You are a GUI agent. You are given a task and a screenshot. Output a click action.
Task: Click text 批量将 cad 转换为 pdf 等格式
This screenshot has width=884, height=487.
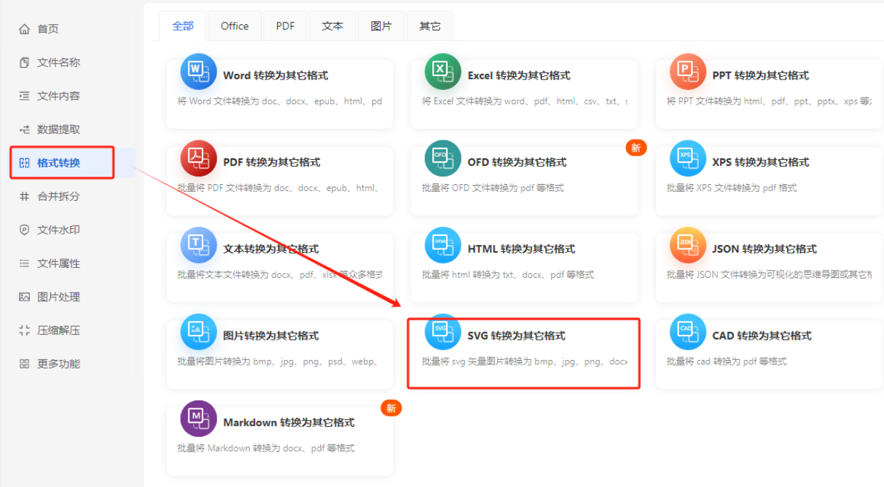[727, 361]
